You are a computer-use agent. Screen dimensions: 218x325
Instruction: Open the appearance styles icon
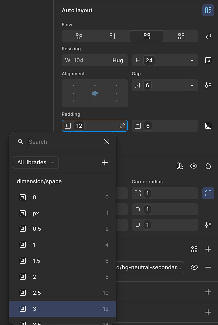180,166
